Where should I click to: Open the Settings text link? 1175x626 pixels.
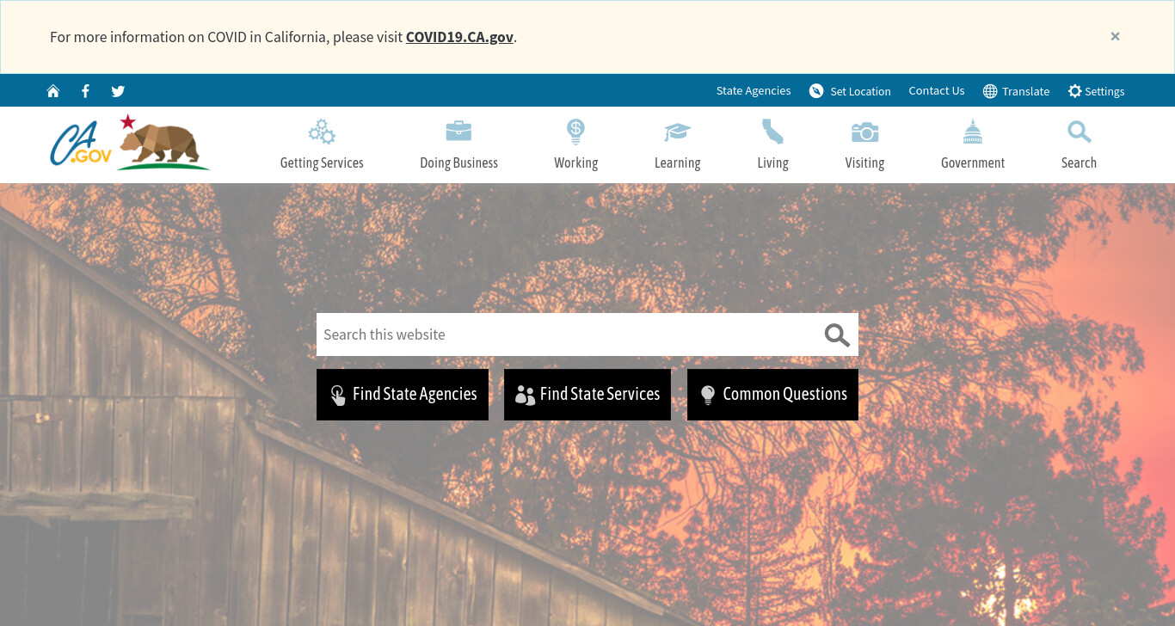[1104, 91]
